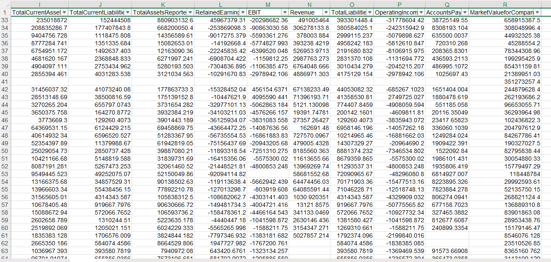The image size is (551, 262).
Task: Select row 47 via its row header
Action: pyautogui.click(x=5, y=127)
